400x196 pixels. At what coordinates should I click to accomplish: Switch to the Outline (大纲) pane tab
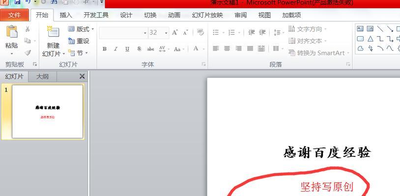click(x=42, y=76)
